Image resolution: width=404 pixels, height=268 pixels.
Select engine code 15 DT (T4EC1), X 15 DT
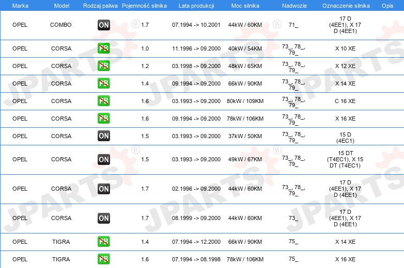(345, 159)
